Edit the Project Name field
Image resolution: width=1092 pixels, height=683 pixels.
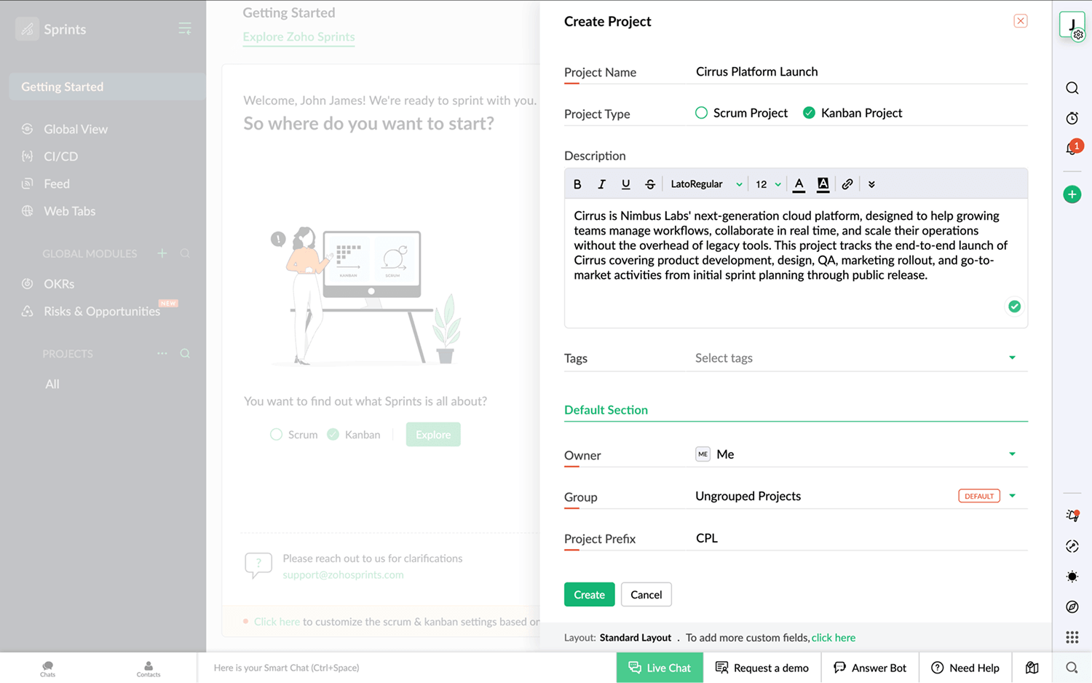861,71
